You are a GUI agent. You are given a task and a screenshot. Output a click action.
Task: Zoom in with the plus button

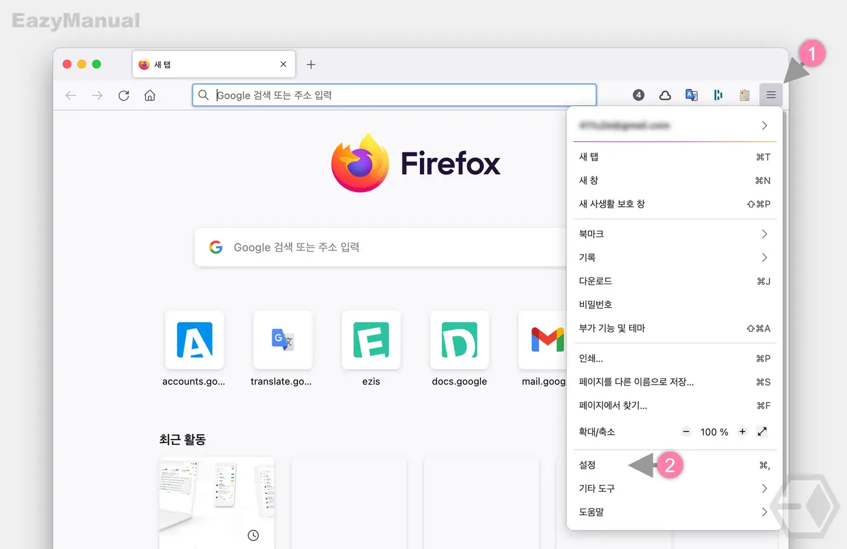(x=742, y=432)
